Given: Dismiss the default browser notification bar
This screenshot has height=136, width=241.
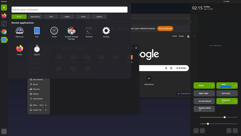Looking at the screenshot, I should click(x=195, y=28).
